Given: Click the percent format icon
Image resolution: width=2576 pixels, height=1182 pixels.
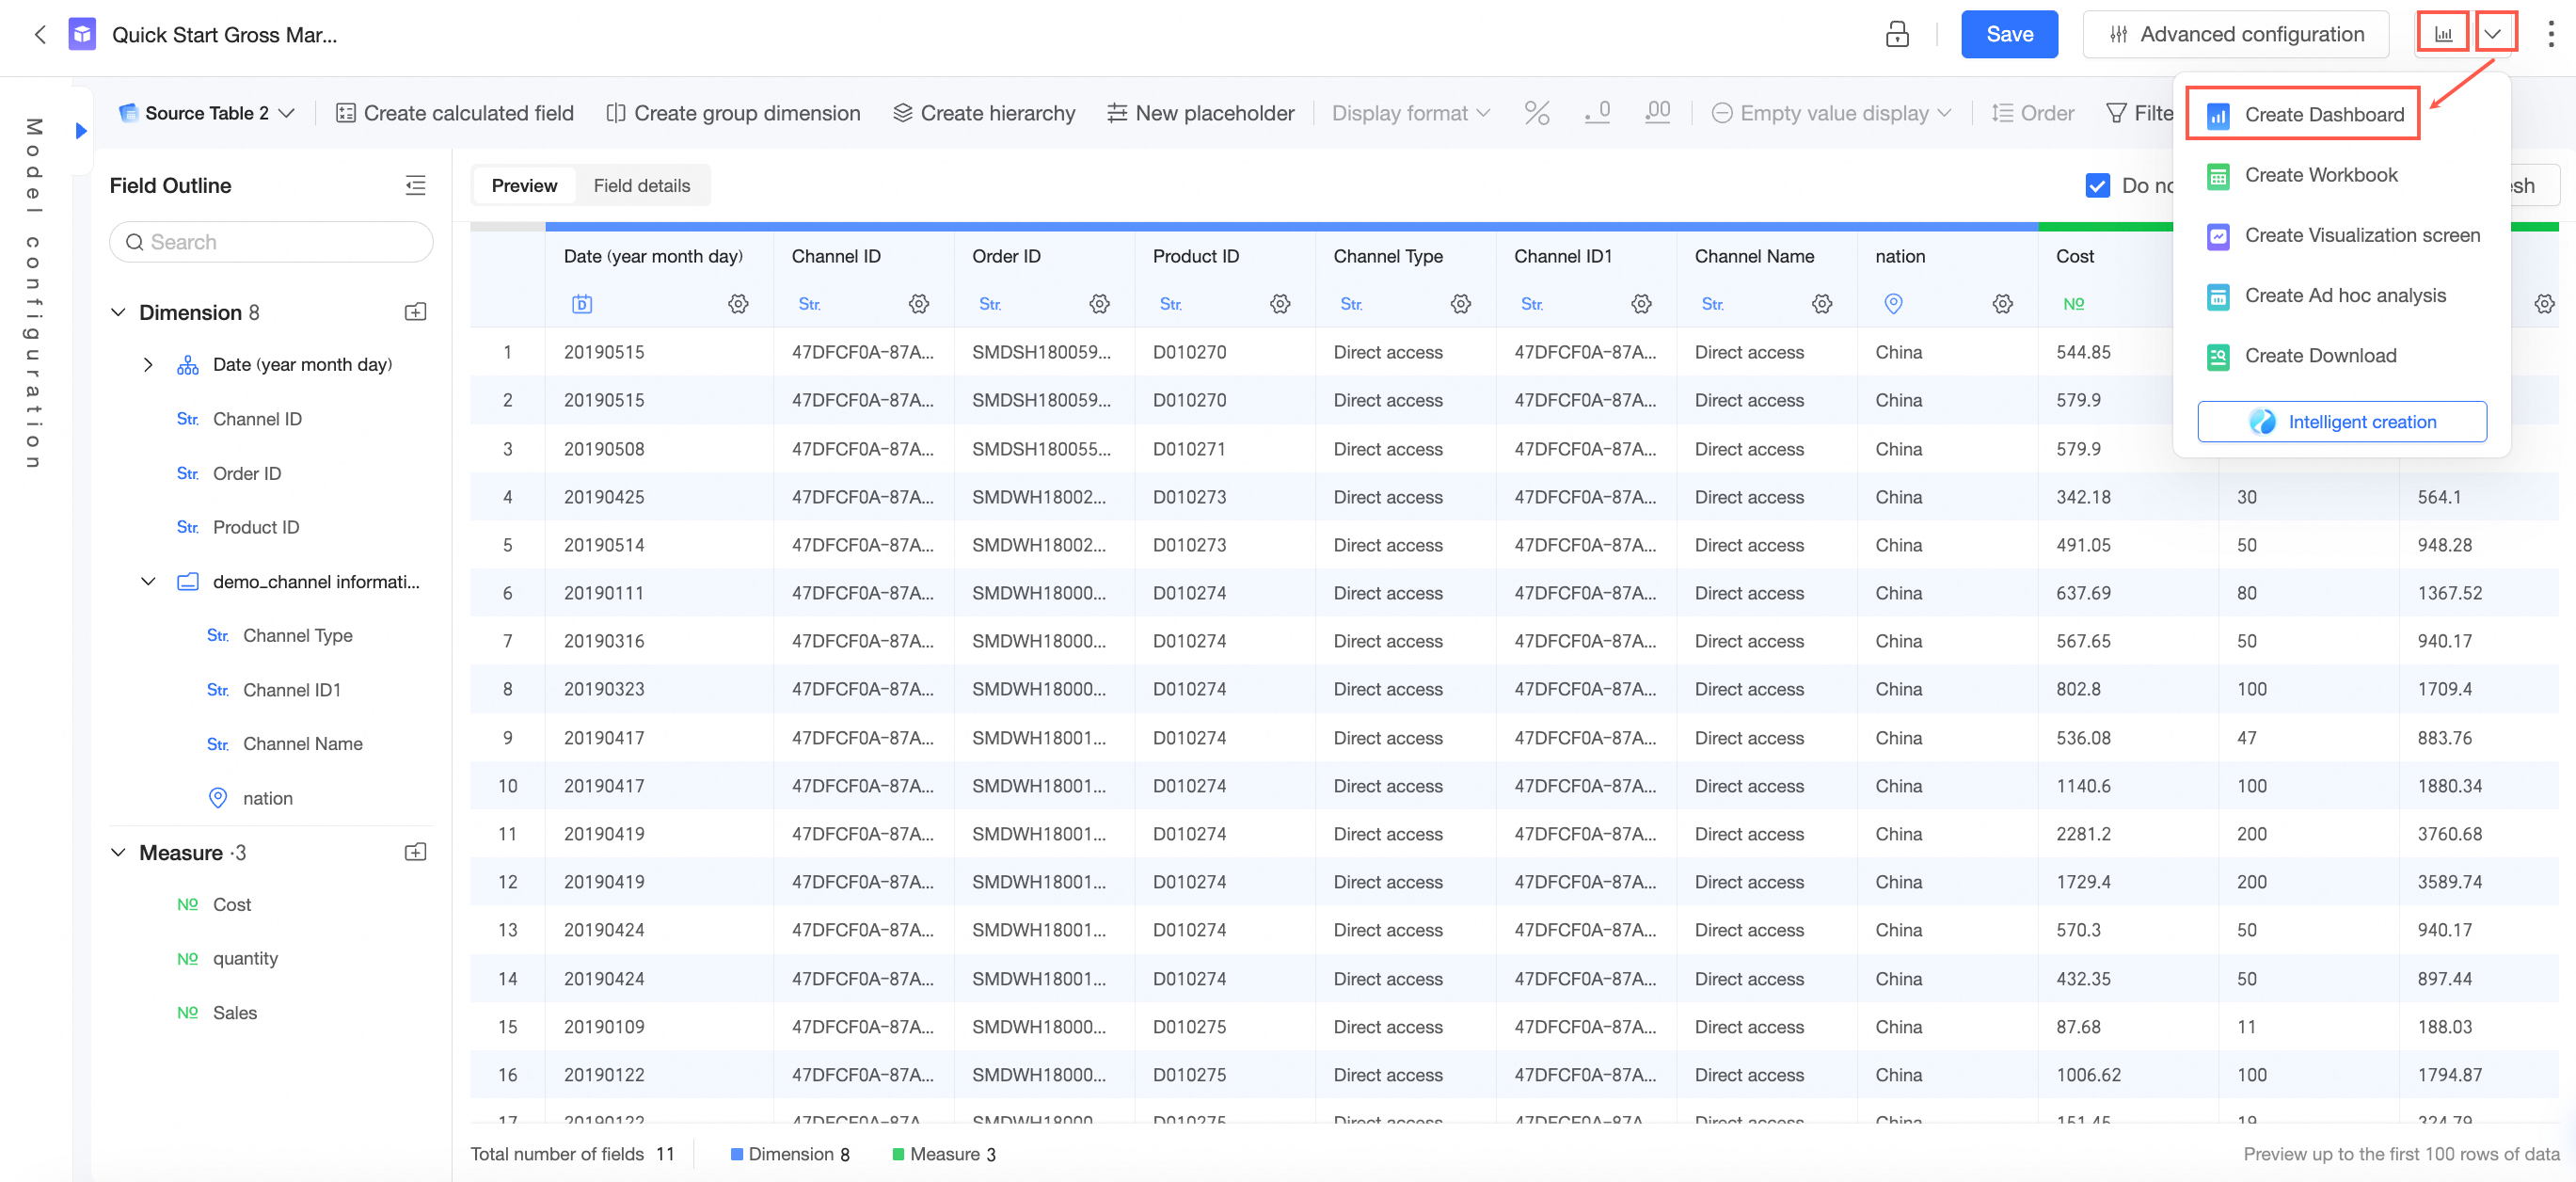Looking at the screenshot, I should (1536, 113).
